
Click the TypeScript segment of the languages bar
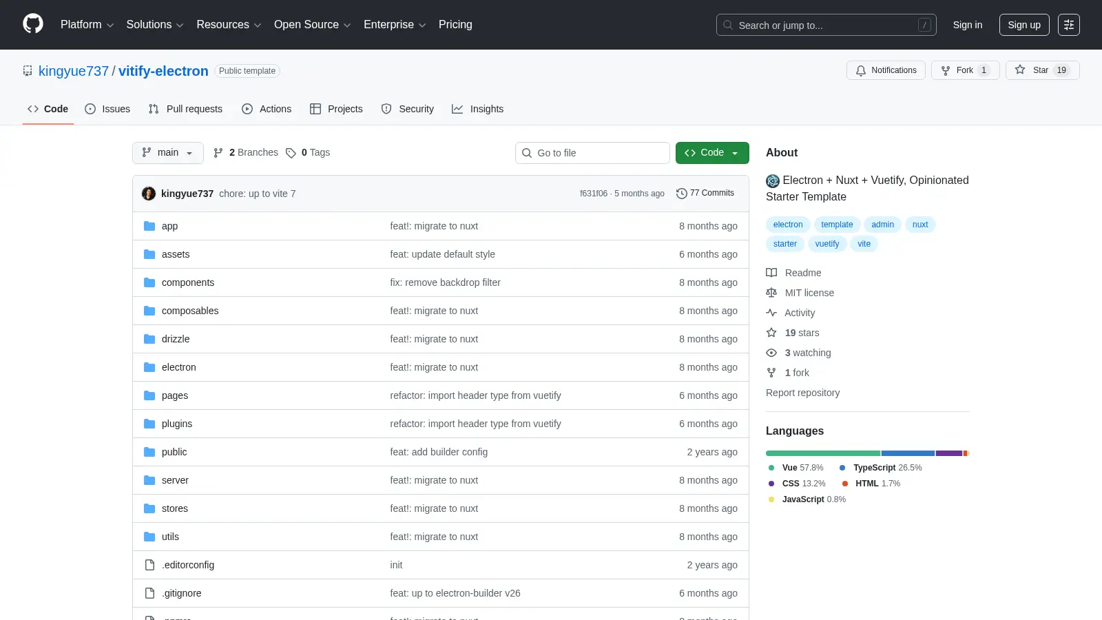(x=908, y=453)
